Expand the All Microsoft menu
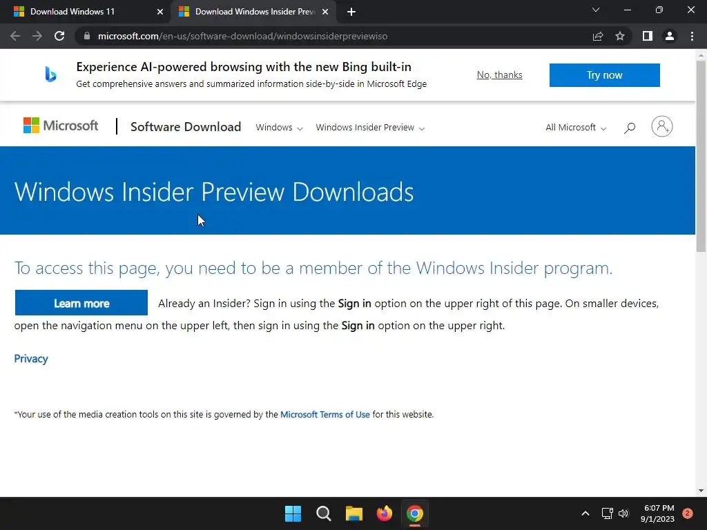 point(576,128)
